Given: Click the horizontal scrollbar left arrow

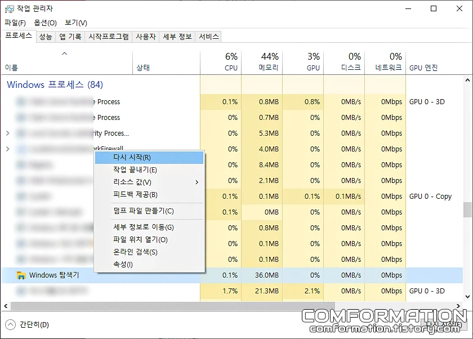Looking at the screenshot, I should (x=6, y=306).
